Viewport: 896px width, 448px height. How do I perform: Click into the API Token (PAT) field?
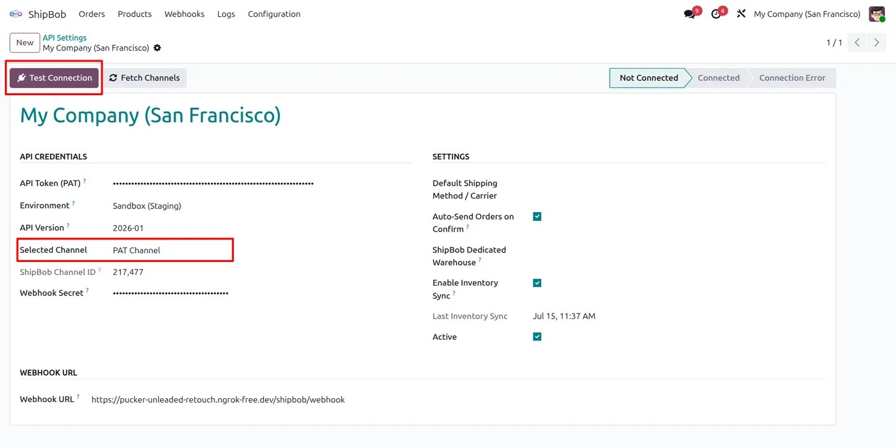[x=263, y=184]
